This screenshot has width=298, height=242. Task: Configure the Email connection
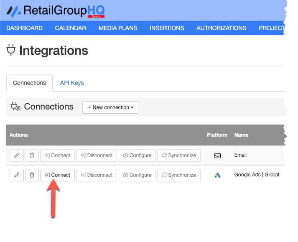pos(137,155)
